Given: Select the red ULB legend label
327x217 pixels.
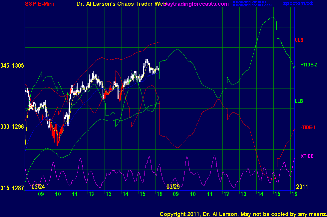Looking at the screenshot, I should pyautogui.click(x=299, y=40).
